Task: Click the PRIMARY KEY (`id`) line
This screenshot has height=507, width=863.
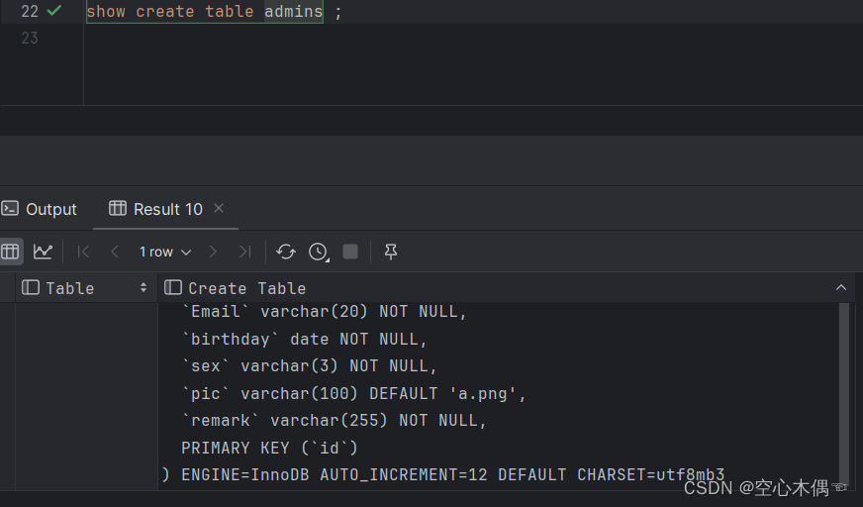Action: pyautogui.click(x=269, y=449)
